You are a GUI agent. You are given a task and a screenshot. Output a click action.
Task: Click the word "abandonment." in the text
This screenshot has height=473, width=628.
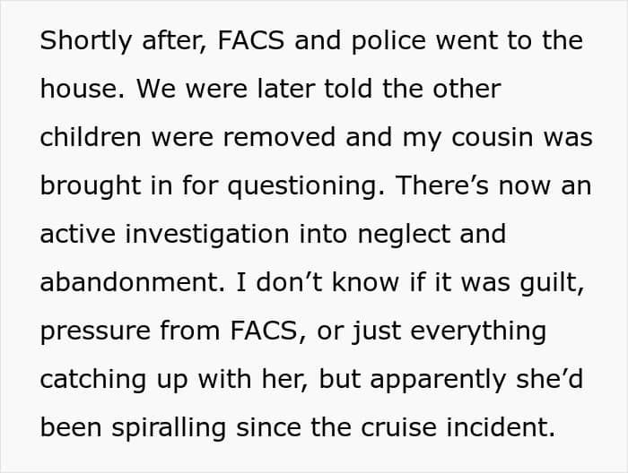[133, 282]
